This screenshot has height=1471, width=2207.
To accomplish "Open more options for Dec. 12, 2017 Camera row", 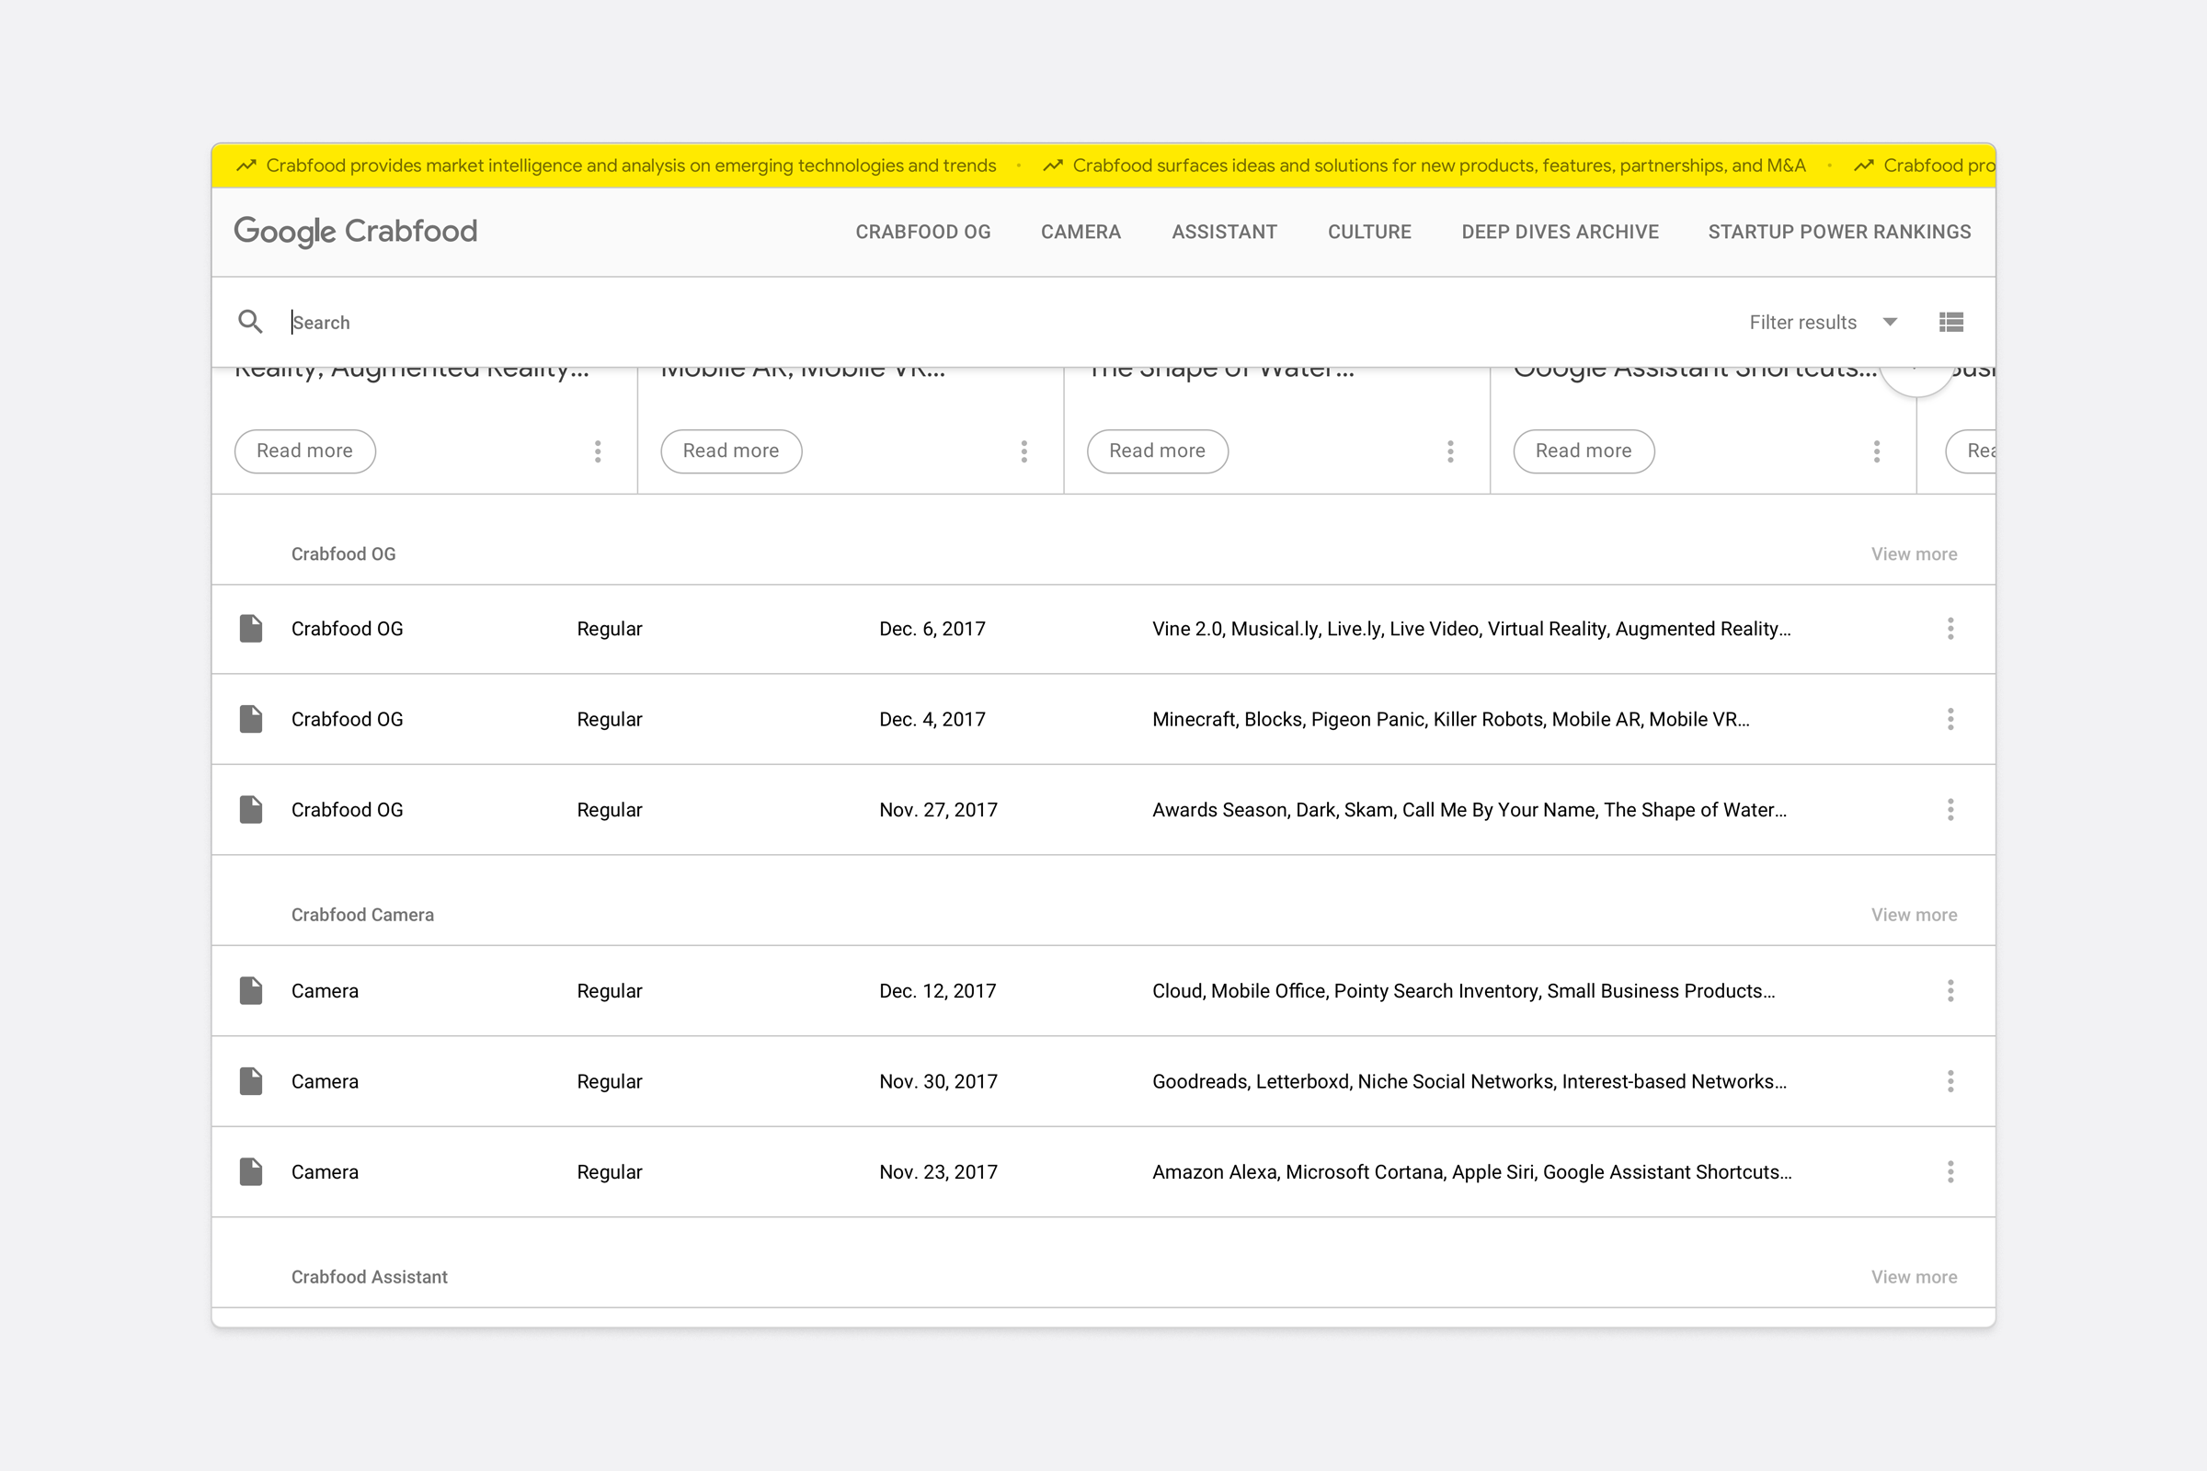I will [1950, 991].
